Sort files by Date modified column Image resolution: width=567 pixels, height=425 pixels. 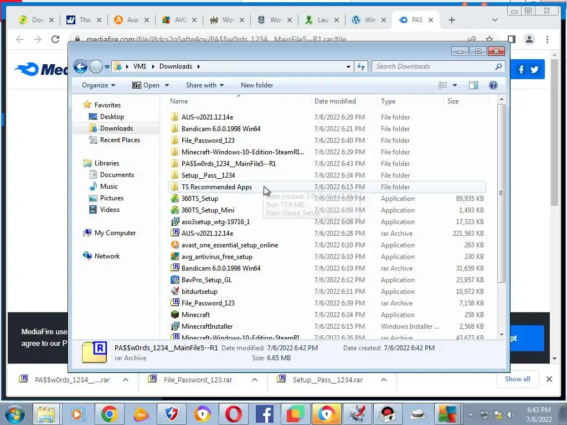point(343,101)
